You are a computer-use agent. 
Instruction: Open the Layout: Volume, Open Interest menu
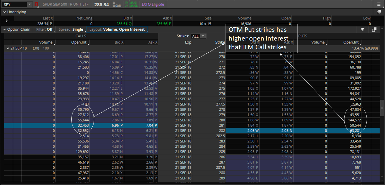(x=117, y=29)
